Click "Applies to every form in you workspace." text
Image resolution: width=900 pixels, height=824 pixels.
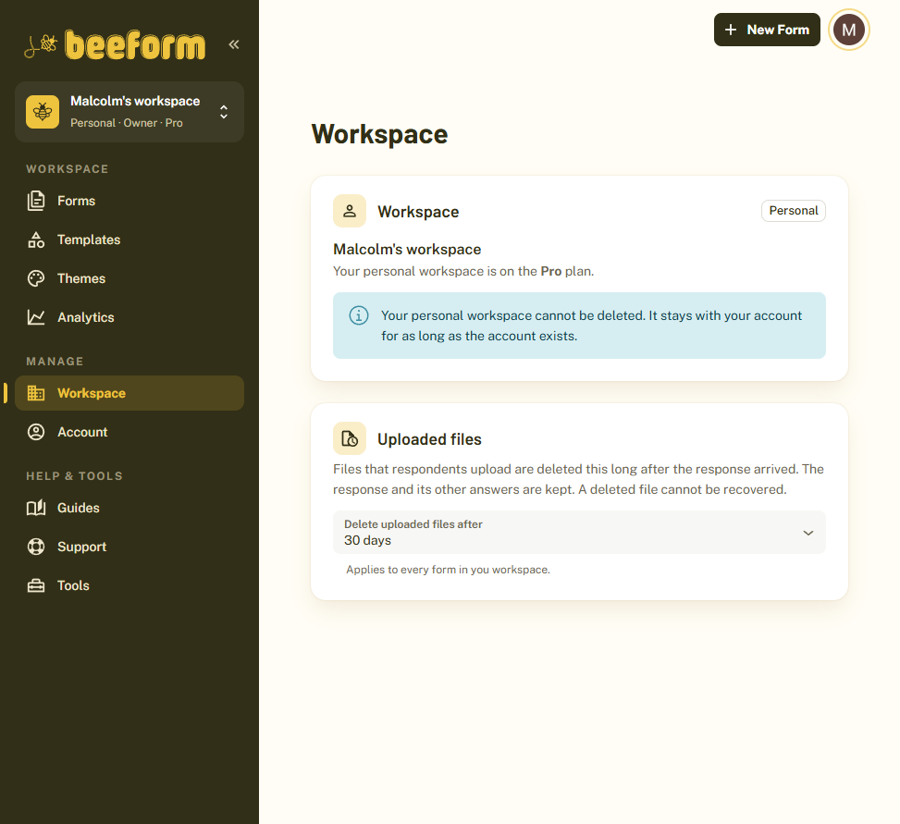(448, 570)
